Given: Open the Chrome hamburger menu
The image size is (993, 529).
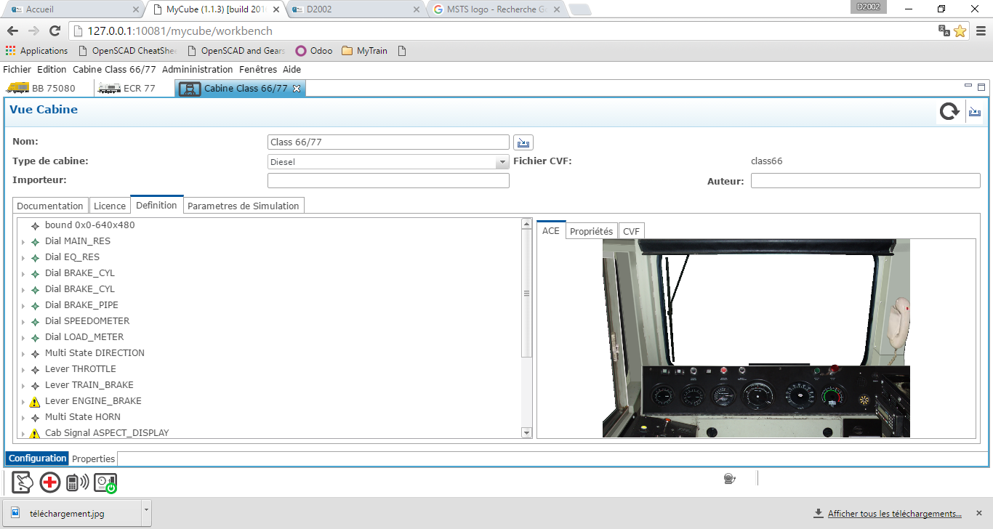Looking at the screenshot, I should coord(980,31).
